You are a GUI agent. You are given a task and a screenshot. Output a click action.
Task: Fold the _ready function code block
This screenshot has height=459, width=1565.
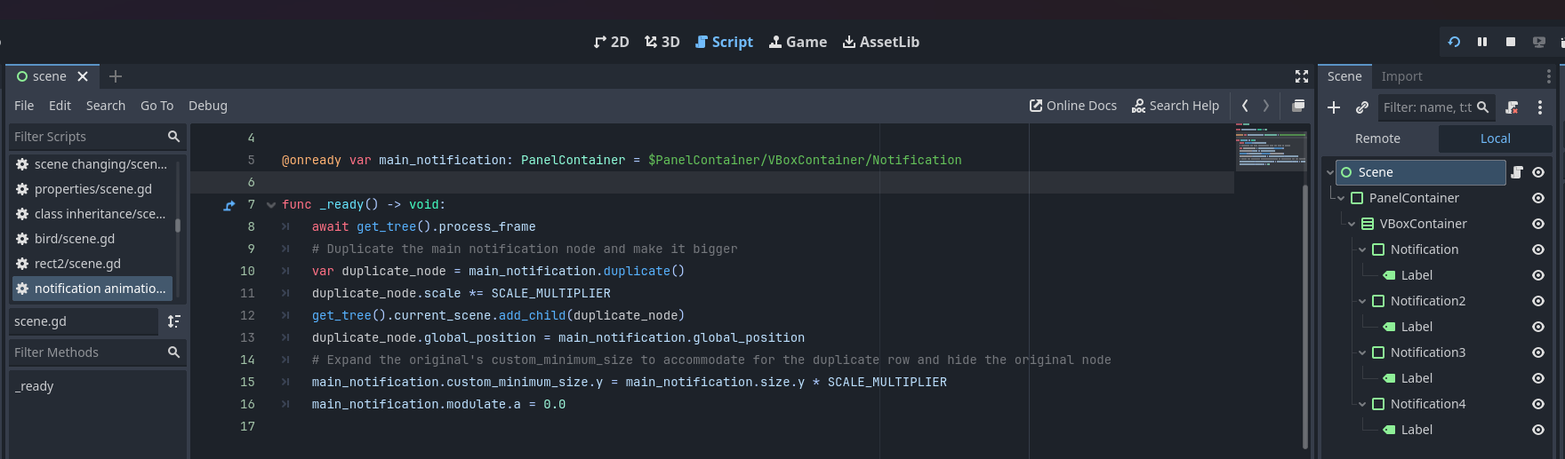(x=270, y=205)
